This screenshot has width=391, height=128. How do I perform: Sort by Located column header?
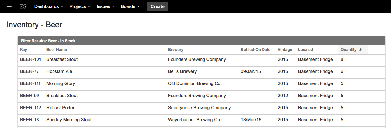[306, 50]
